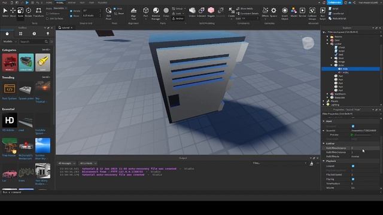
Task: Click the toolbox Search field
Action: [x=34, y=42]
